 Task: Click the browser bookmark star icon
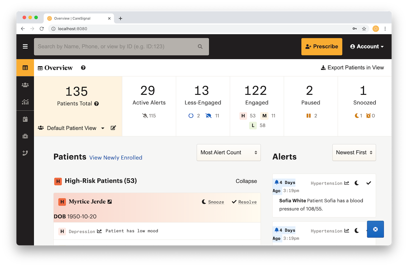pyautogui.click(x=364, y=29)
